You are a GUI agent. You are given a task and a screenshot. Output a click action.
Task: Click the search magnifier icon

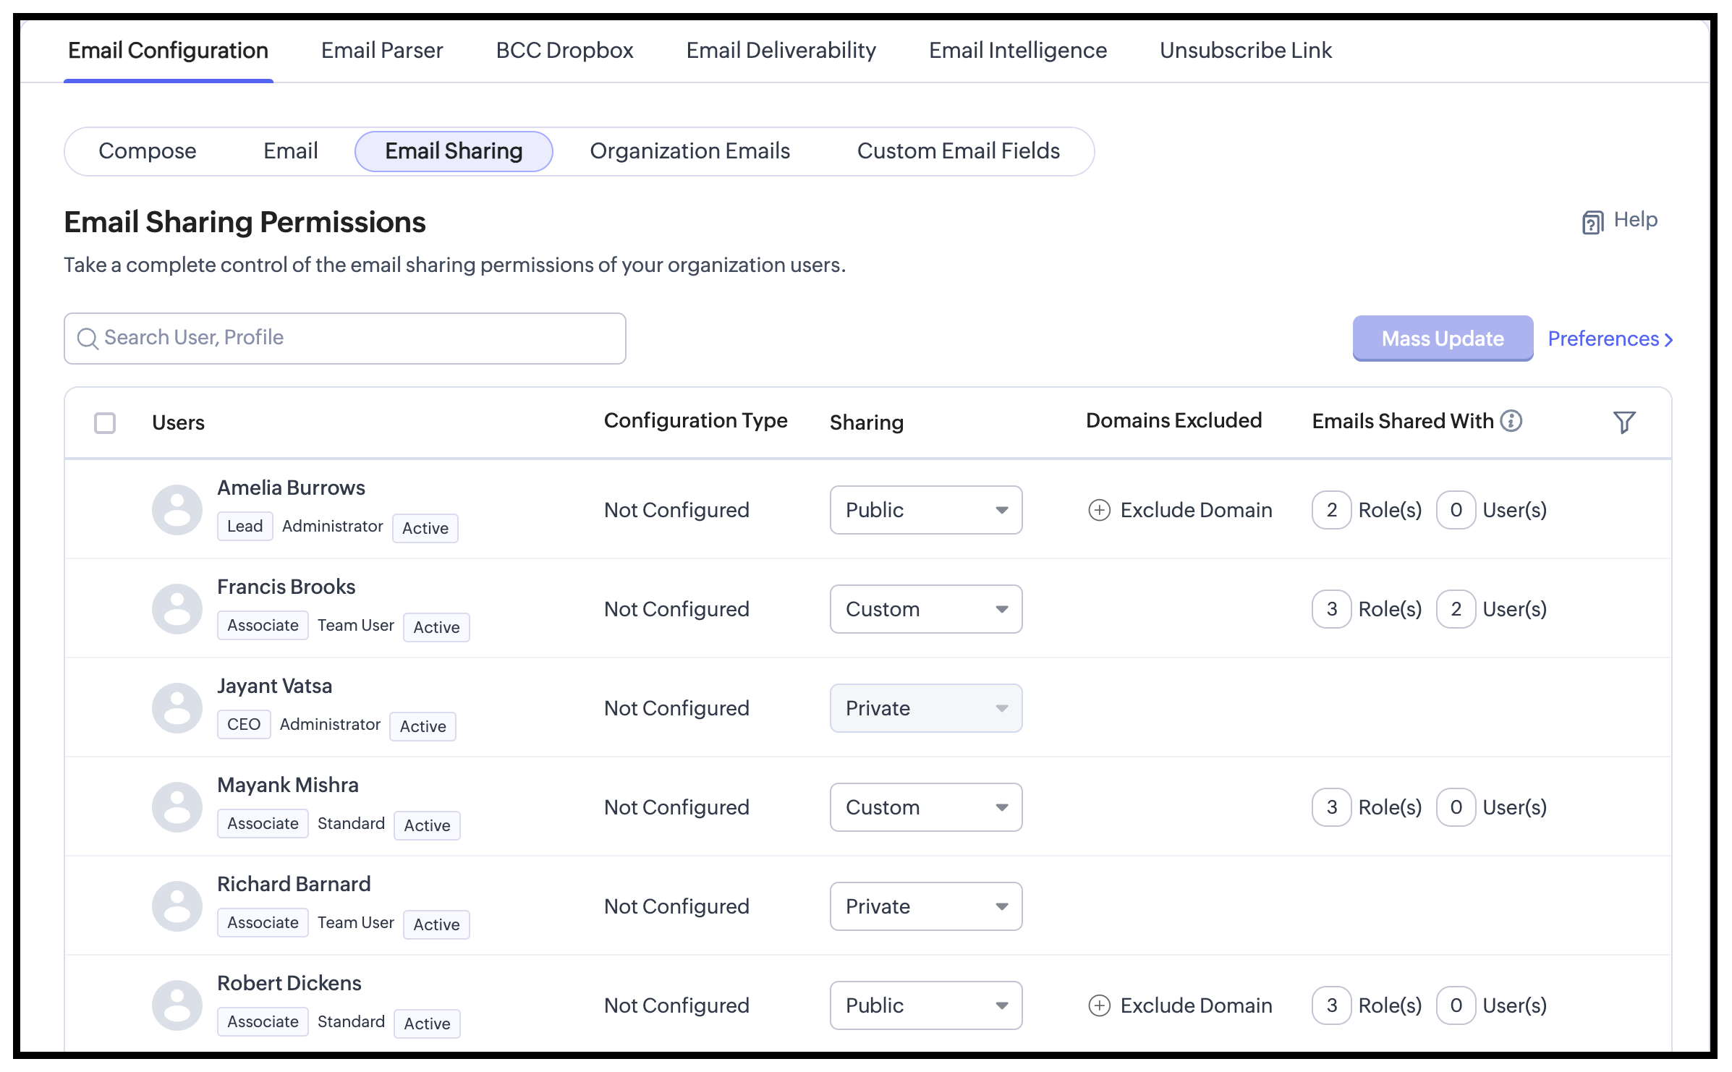coord(88,339)
